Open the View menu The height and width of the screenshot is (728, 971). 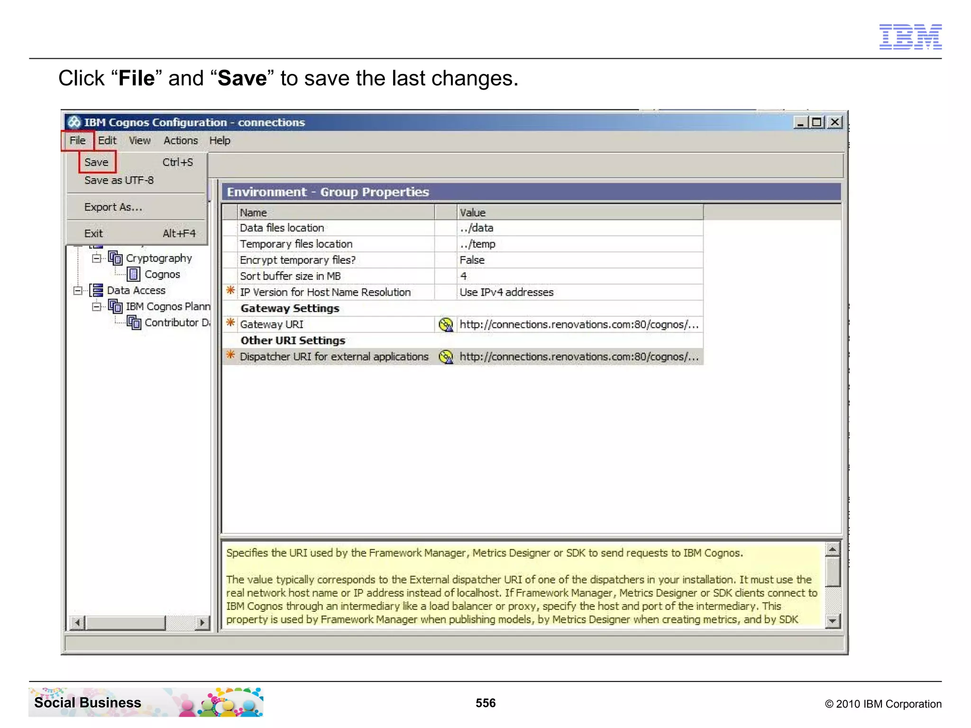pyautogui.click(x=139, y=141)
